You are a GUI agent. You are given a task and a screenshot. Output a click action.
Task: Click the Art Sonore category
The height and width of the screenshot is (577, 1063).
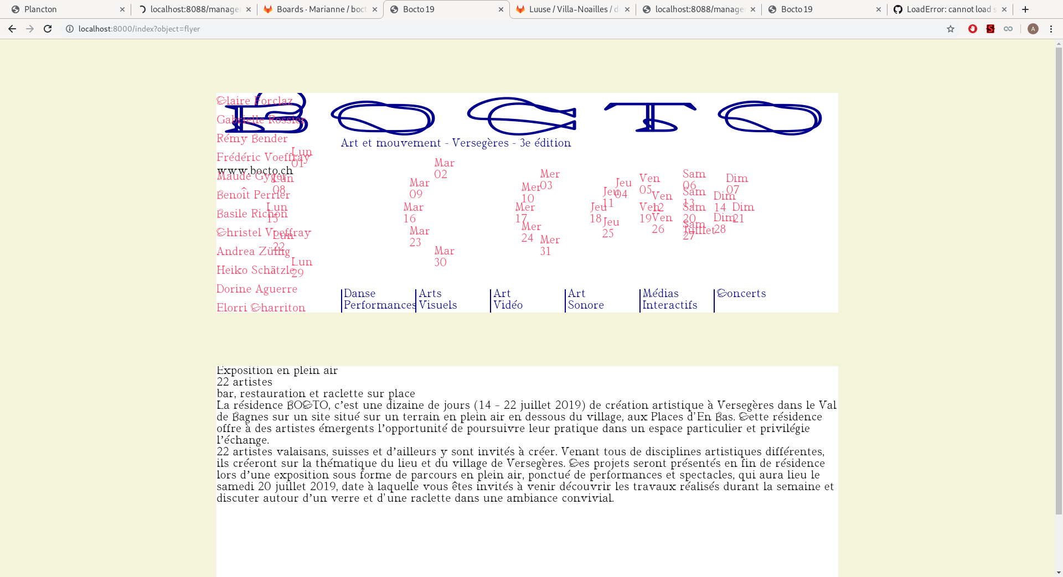[x=585, y=299]
